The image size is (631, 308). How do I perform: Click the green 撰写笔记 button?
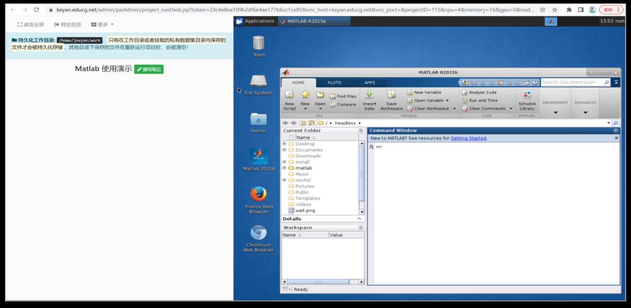pyautogui.click(x=149, y=69)
